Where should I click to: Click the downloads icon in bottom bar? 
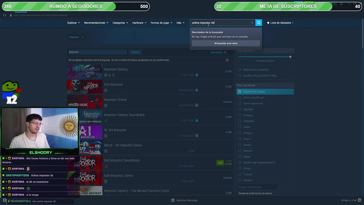coord(173,200)
